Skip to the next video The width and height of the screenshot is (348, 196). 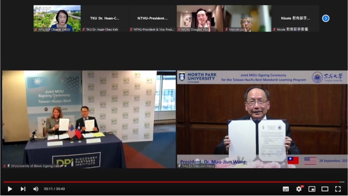(23, 189)
